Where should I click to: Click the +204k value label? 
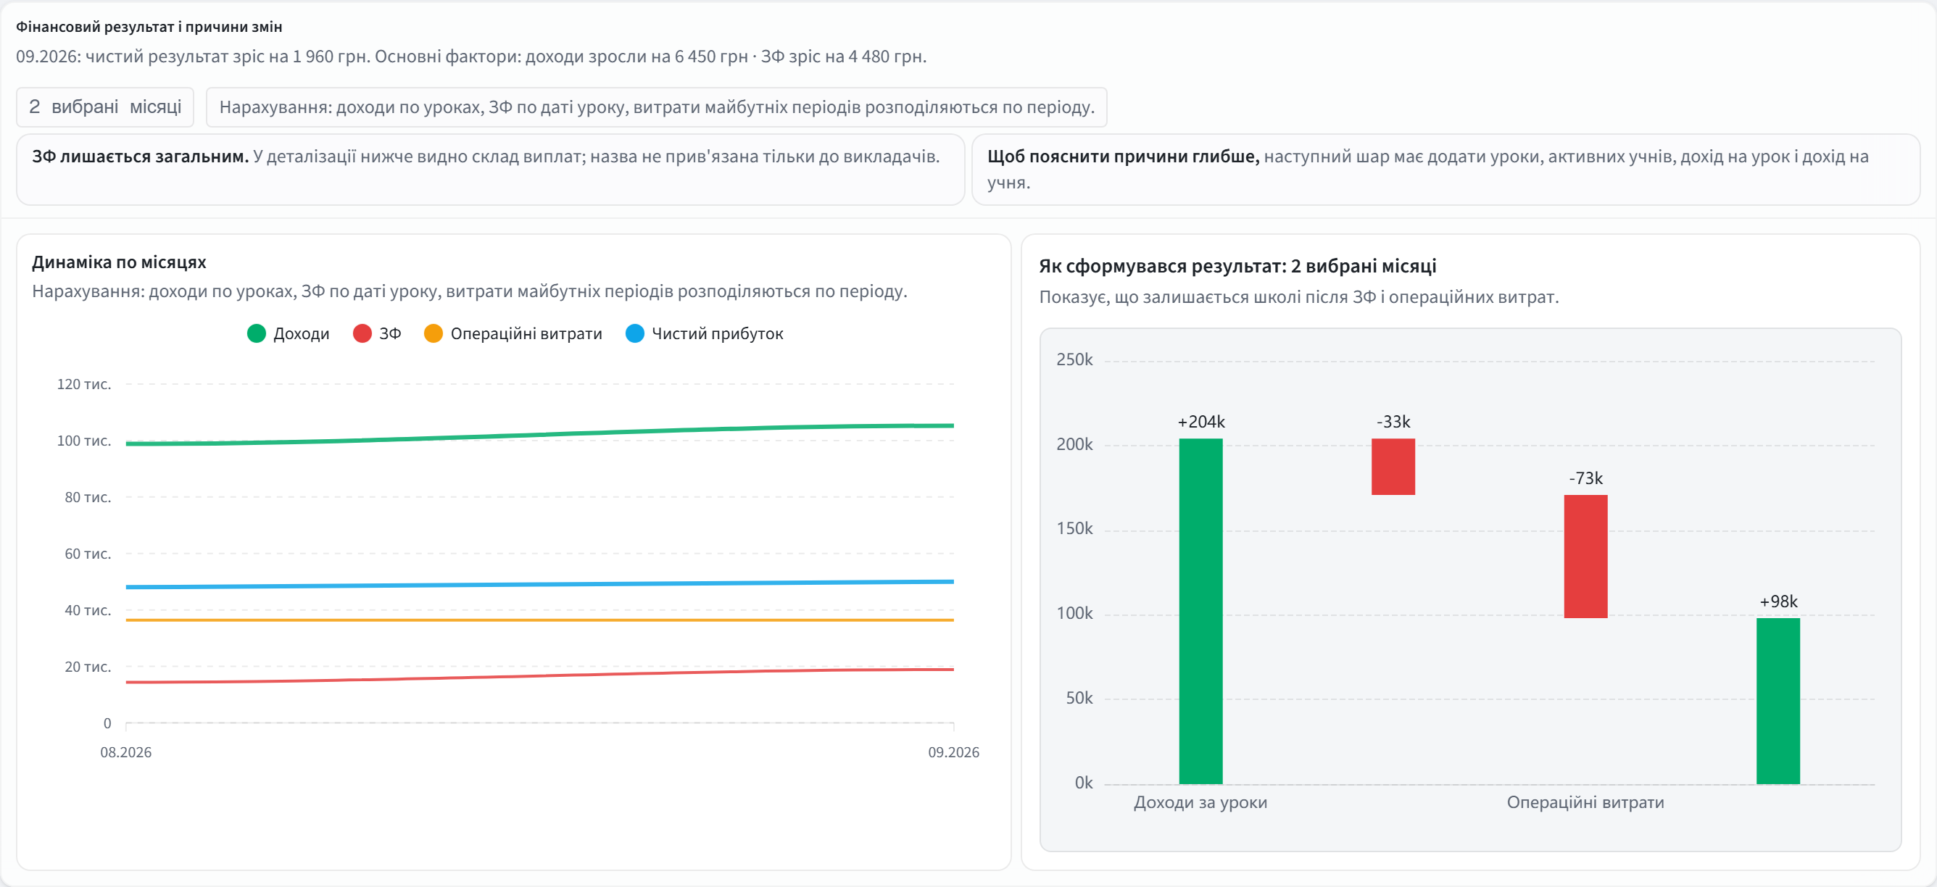click(1201, 422)
